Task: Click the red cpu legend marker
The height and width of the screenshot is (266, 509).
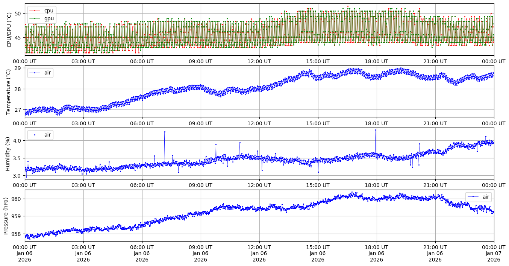Action: 35,11
